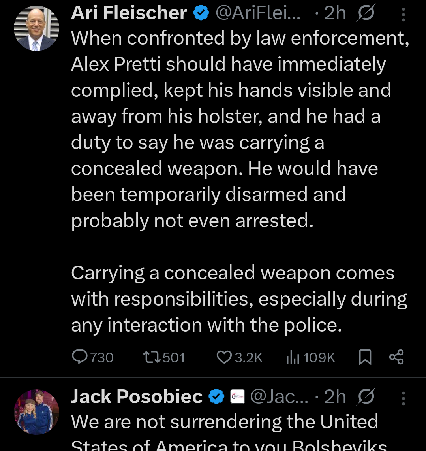This screenshot has width=426, height=451.
Task: Open the reply composer on Ari Fleischer's post
Action: (x=80, y=357)
